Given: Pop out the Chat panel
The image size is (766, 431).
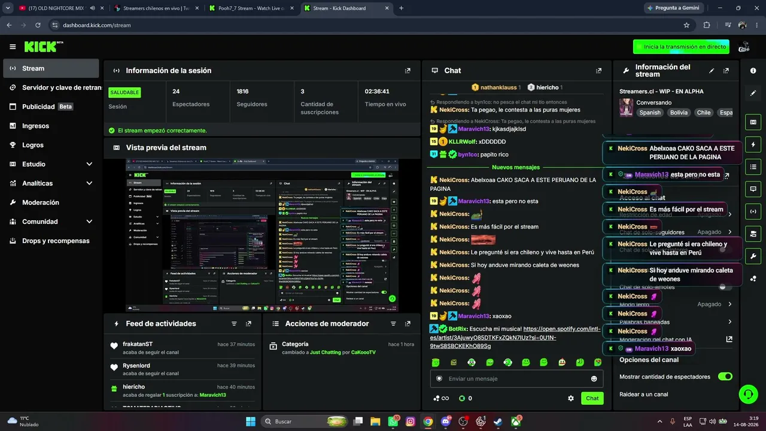Looking at the screenshot, I should click(598, 71).
